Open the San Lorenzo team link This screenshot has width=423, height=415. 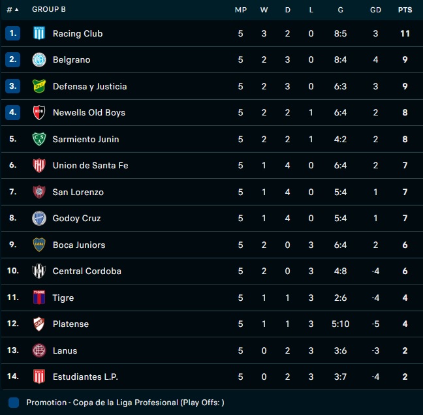[x=78, y=192]
